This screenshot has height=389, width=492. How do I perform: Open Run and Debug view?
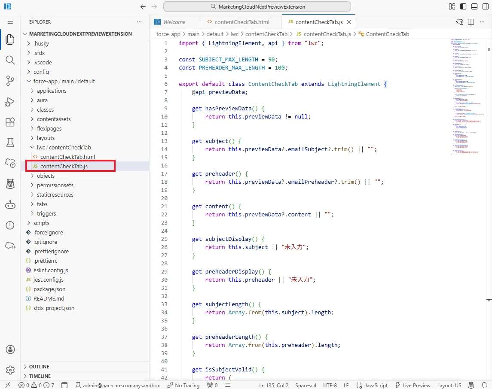10,102
